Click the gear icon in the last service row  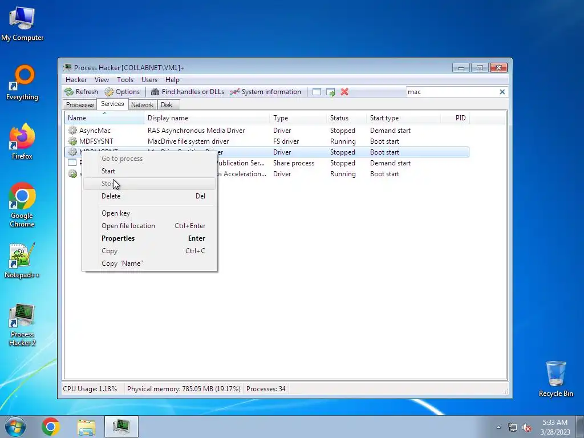click(x=72, y=173)
